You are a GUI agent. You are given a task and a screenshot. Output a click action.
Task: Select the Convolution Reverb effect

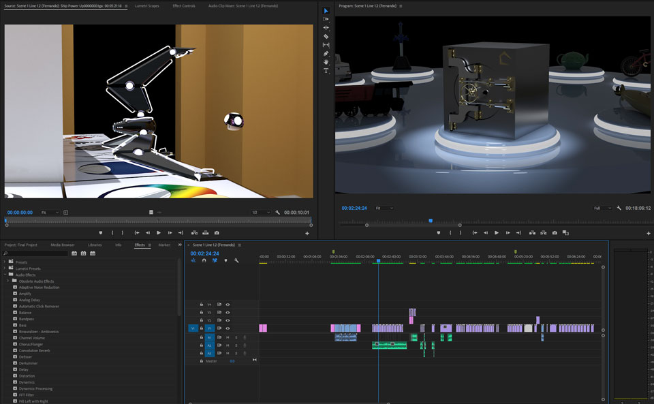click(x=34, y=351)
